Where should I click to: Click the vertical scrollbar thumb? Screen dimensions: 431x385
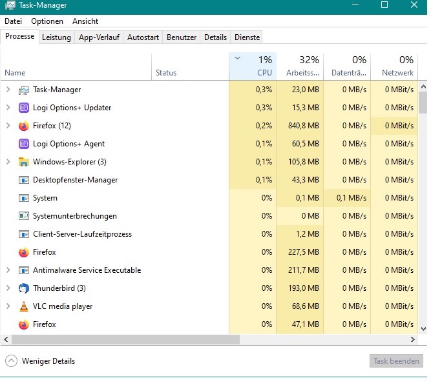[423, 103]
